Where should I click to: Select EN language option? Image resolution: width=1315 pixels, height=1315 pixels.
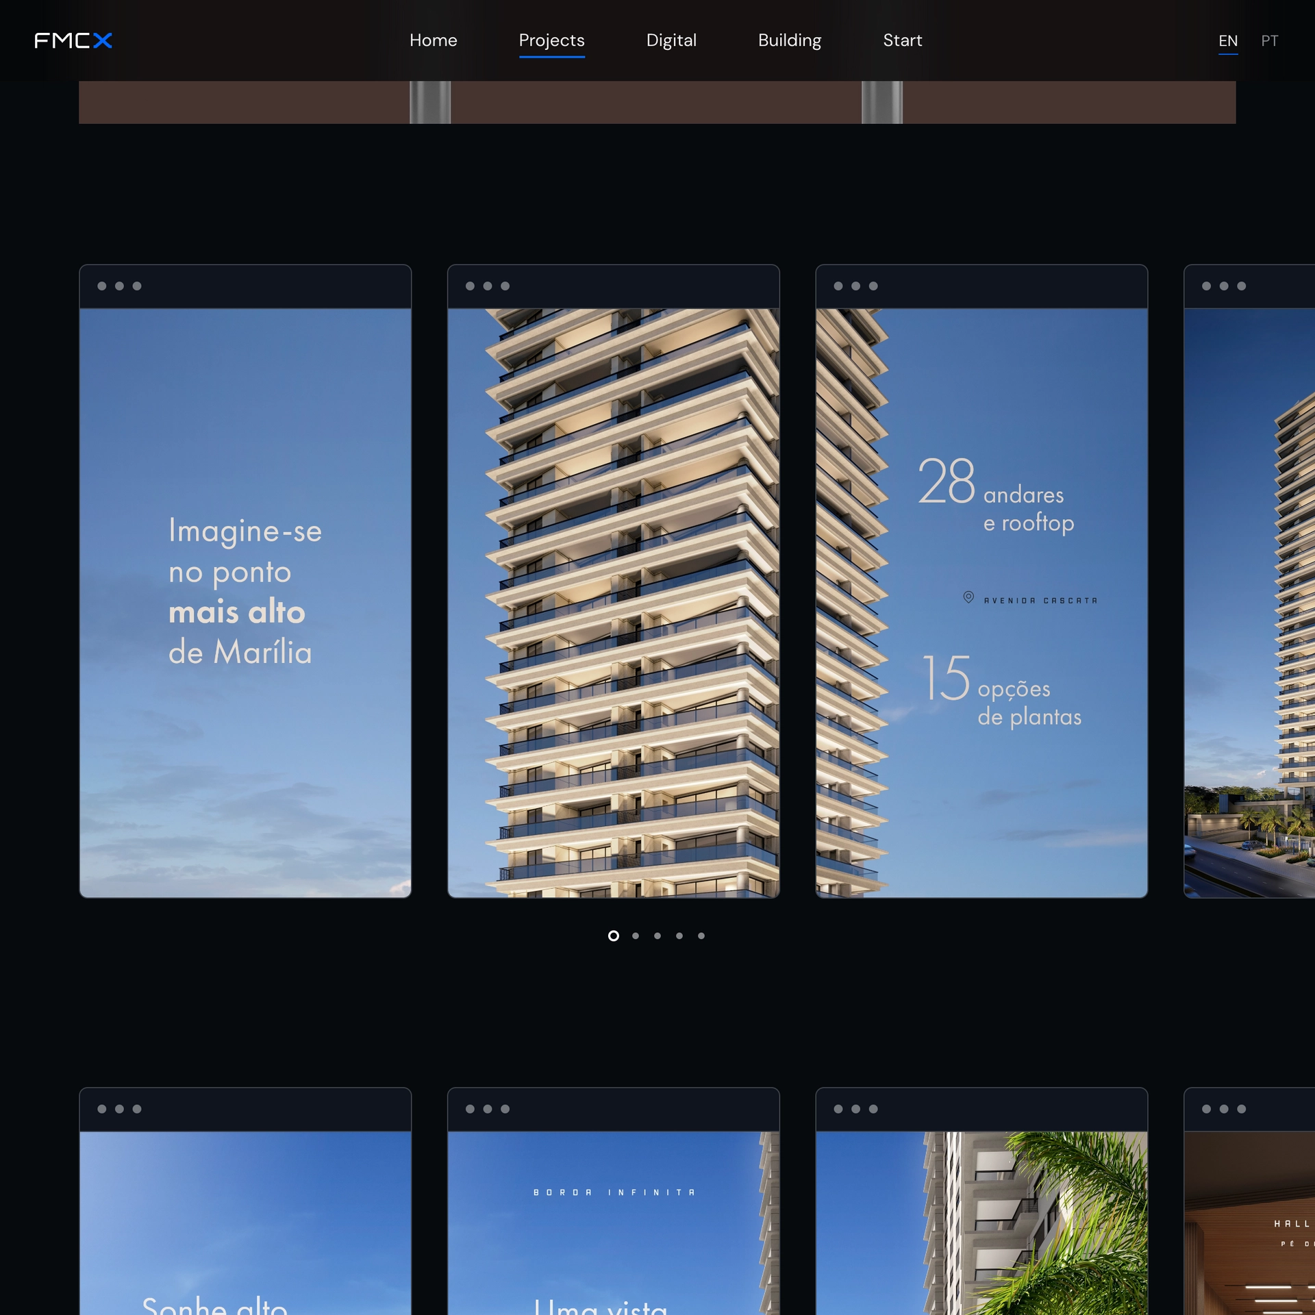point(1227,41)
